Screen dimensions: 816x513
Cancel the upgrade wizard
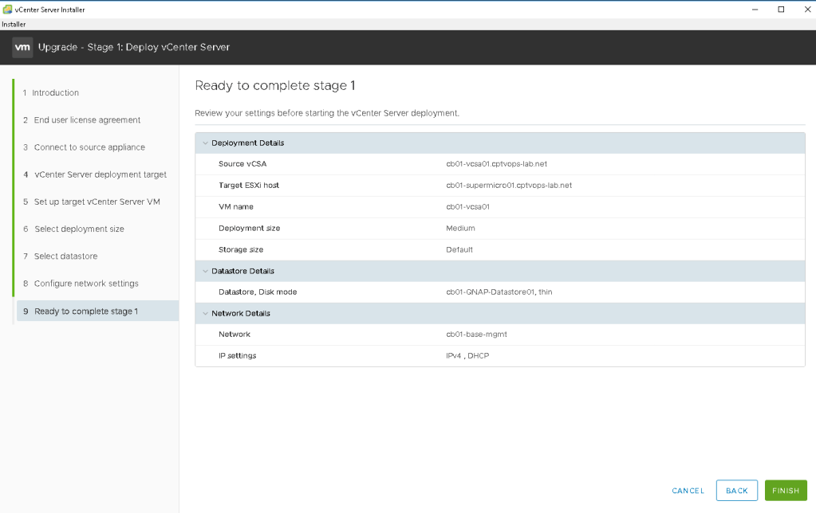click(x=688, y=491)
